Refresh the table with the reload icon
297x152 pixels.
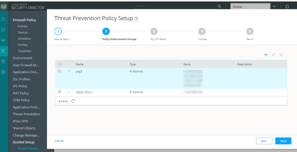(73, 101)
